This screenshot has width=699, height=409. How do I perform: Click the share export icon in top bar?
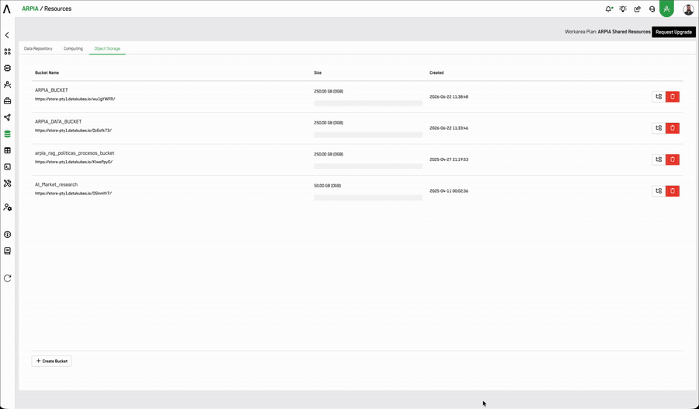[638, 9]
